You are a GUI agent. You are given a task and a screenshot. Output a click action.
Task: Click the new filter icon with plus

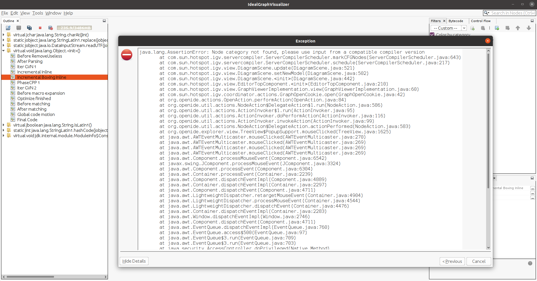click(x=497, y=28)
